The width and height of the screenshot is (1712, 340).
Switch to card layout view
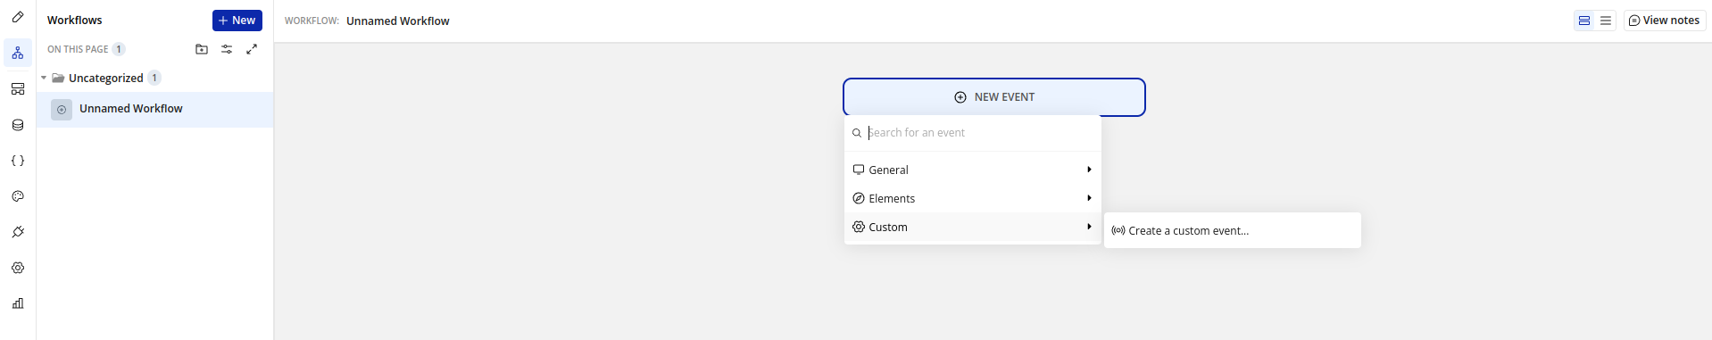tap(1584, 21)
